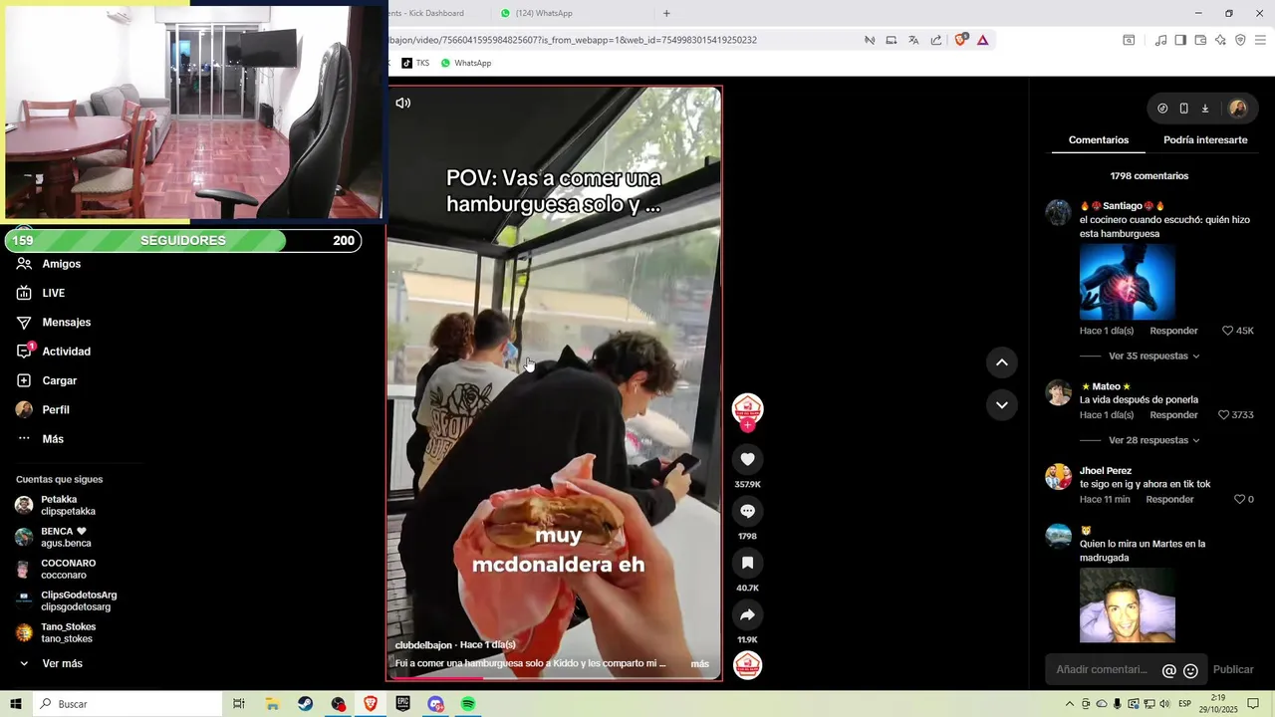The image size is (1275, 717).
Task: Click Brave Shields lion icon
Action: click(960, 40)
